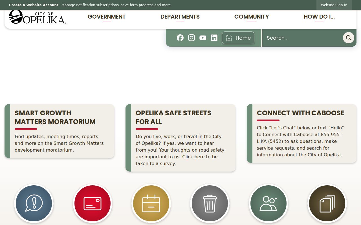Image resolution: width=361 pixels, height=225 pixels.
Task: Click the Home button
Action: click(x=238, y=38)
